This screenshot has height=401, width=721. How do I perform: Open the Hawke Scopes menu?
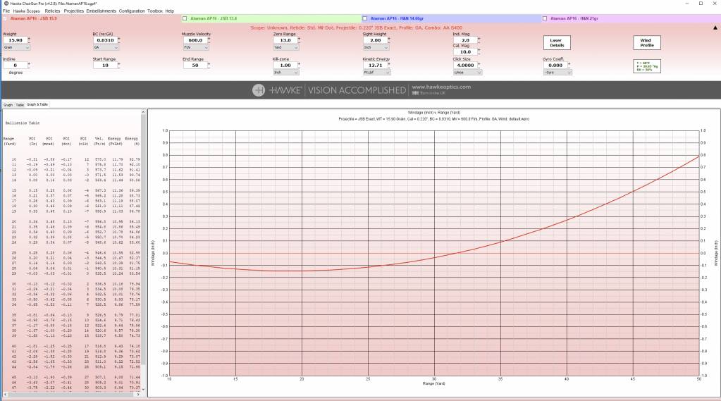(26, 11)
